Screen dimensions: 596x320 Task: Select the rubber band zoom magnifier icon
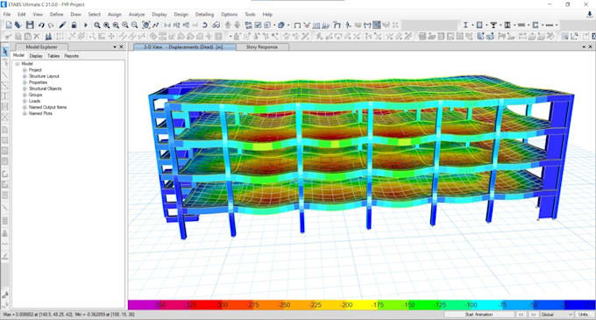coord(97,25)
